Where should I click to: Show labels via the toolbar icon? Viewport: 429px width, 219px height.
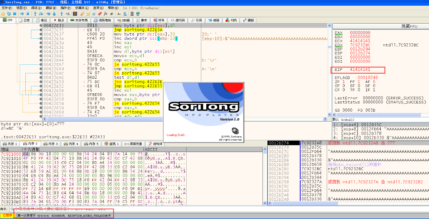[x=94, y=14]
